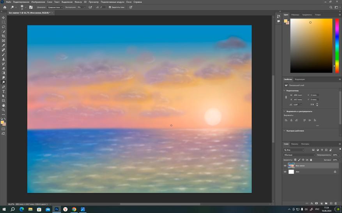Open Photoshop from the Windows taskbar
The width and height of the screenshot is (342, 213).
[57, 209]
